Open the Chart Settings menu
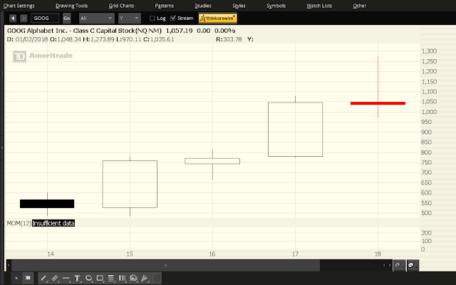456x285 pixels. tap(19, 6)
